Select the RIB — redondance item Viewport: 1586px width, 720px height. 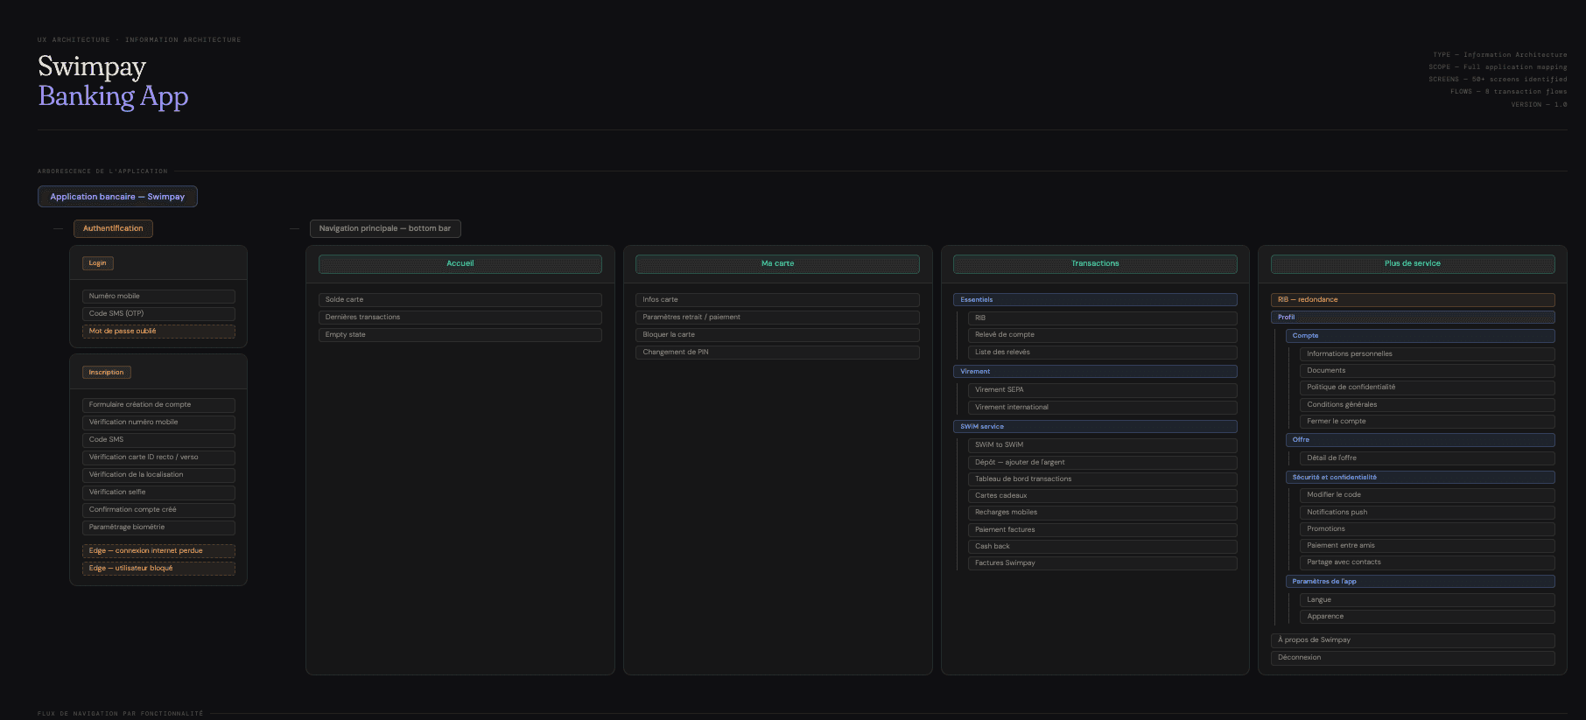click(x=1413, y=300)
